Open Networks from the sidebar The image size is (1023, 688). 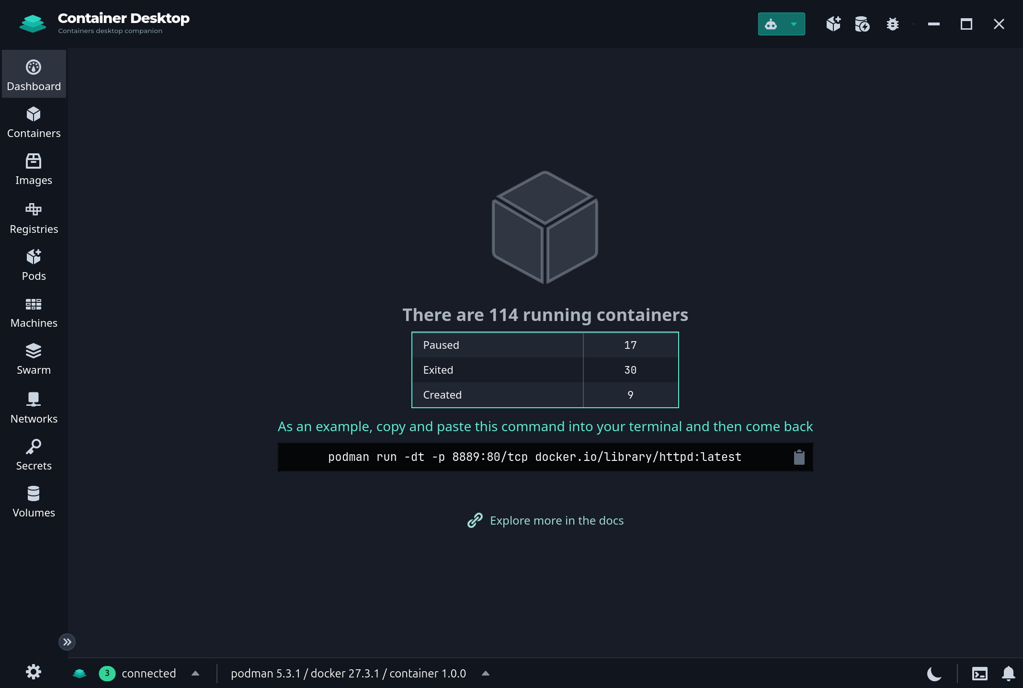coord(34,407)
